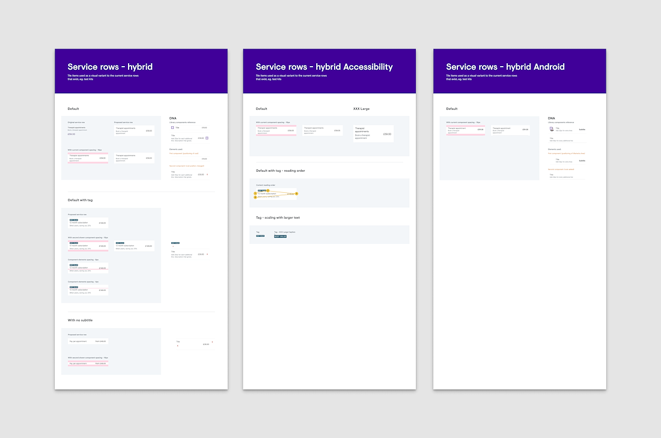The image size is (661, 438).
Task: Select the Android frame pink-highlighted Therapist appointment card
Action: pos(465,130)
